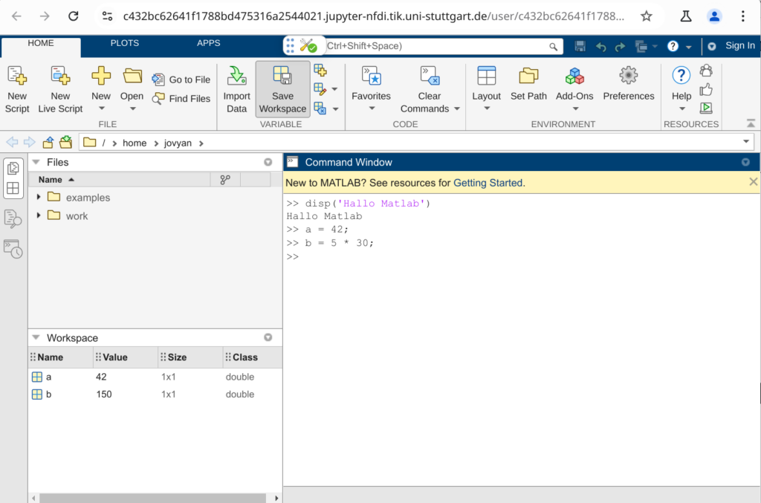Open the Getting Started link
Screen dimensions: 761x503
(x=488, y=182)
